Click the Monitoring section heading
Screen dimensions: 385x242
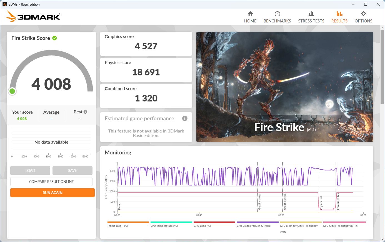118,152
